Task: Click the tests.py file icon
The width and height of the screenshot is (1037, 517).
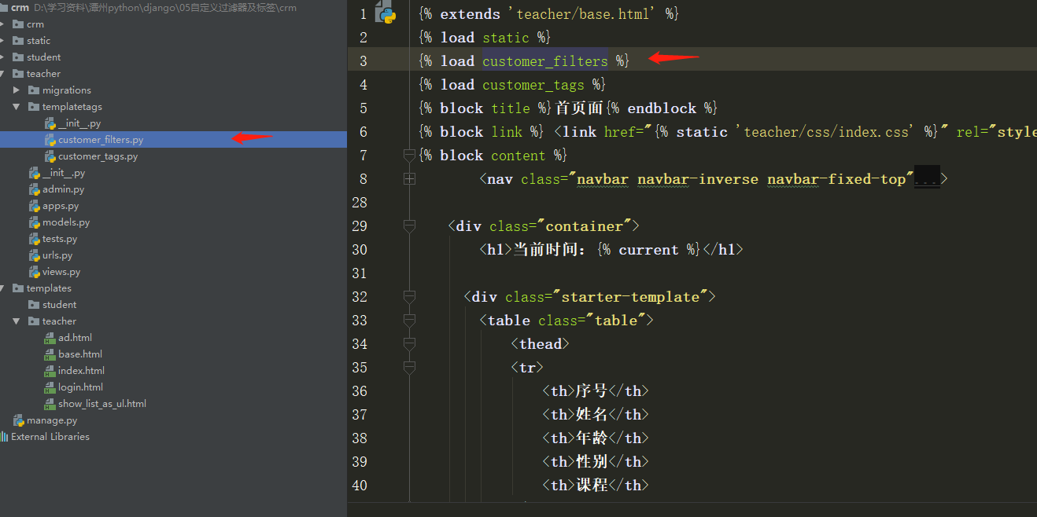Action: pyautogui.click(x=35, y=239)
